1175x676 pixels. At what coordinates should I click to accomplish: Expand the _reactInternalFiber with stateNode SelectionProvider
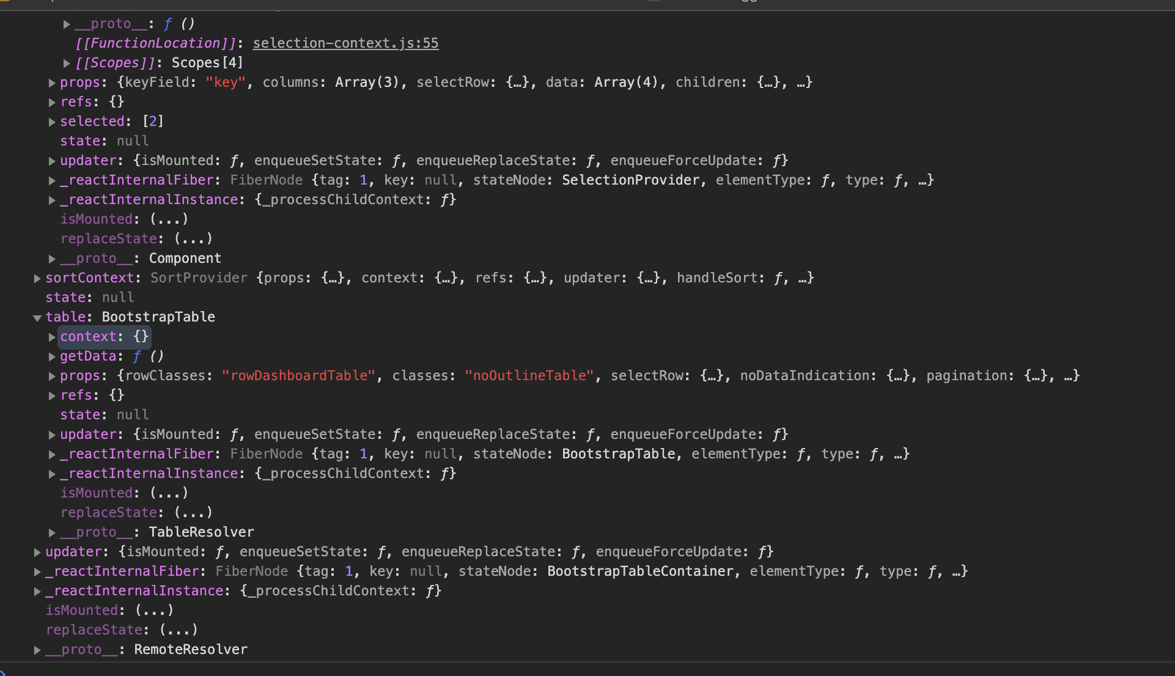[52, 180]
